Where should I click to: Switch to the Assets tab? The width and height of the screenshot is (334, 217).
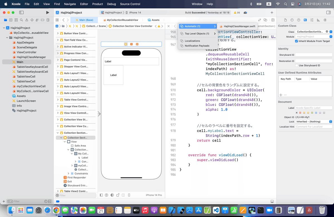[154, 20]
